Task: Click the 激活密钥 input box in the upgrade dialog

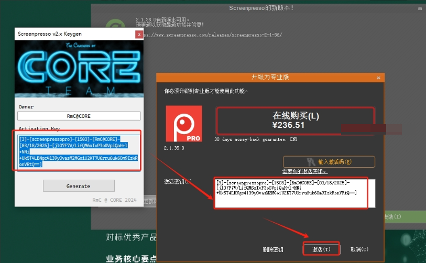Action: 295,193
